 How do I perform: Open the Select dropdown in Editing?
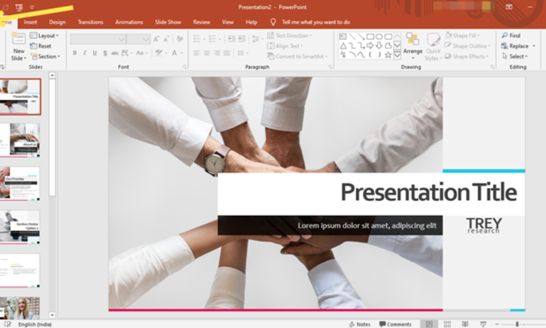515,56
